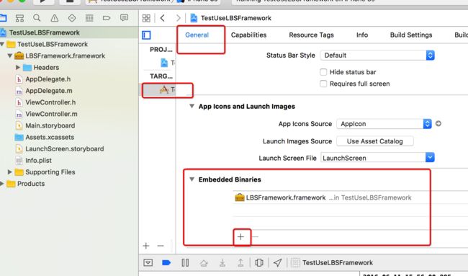Select LBSFramework.framework row in Embedded Binaries
This screenshot has height=276, width=468.
pyautogui.click(x=350, y=197)
